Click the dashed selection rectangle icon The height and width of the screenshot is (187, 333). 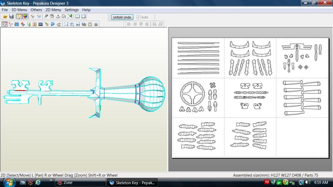(66, 24)
